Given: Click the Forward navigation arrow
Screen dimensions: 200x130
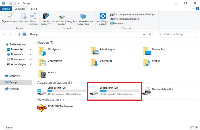Looking at the screenshot, I should coord(10,34).
